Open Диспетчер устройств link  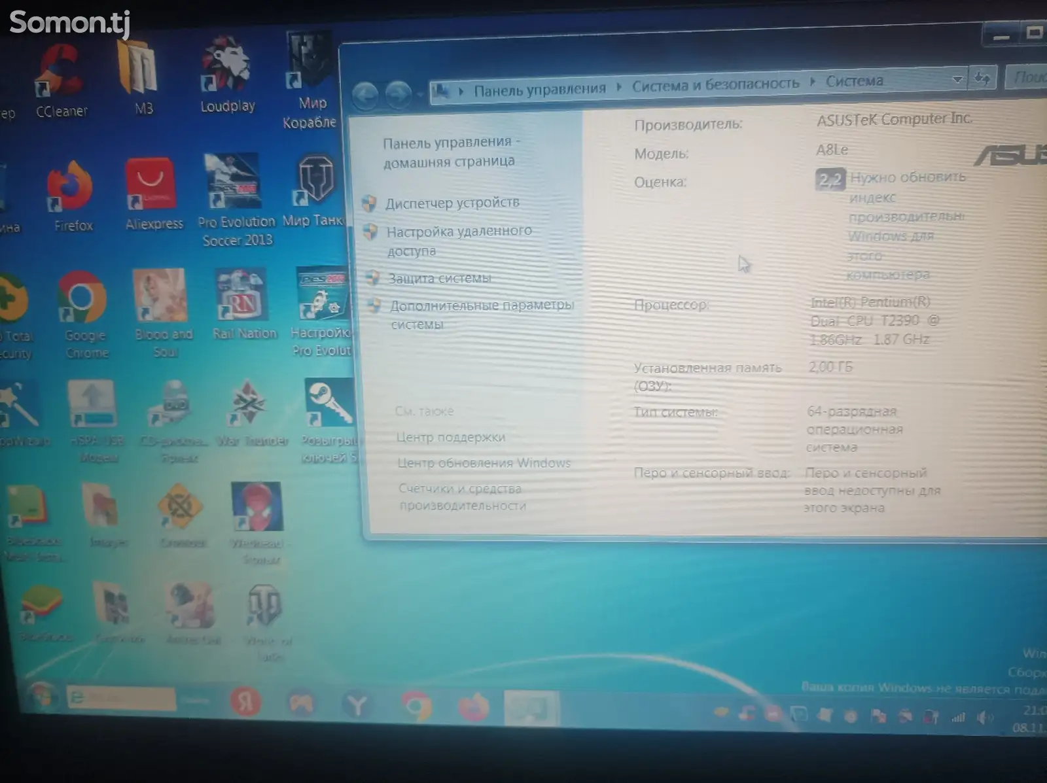tap(452, 203)
